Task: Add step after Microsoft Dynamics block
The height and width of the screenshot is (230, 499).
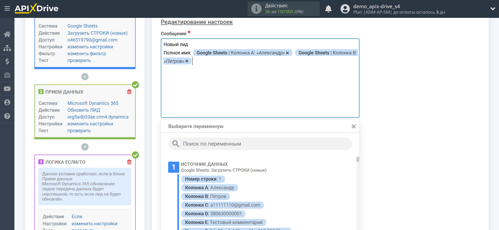Action: (x=85, y=147)
